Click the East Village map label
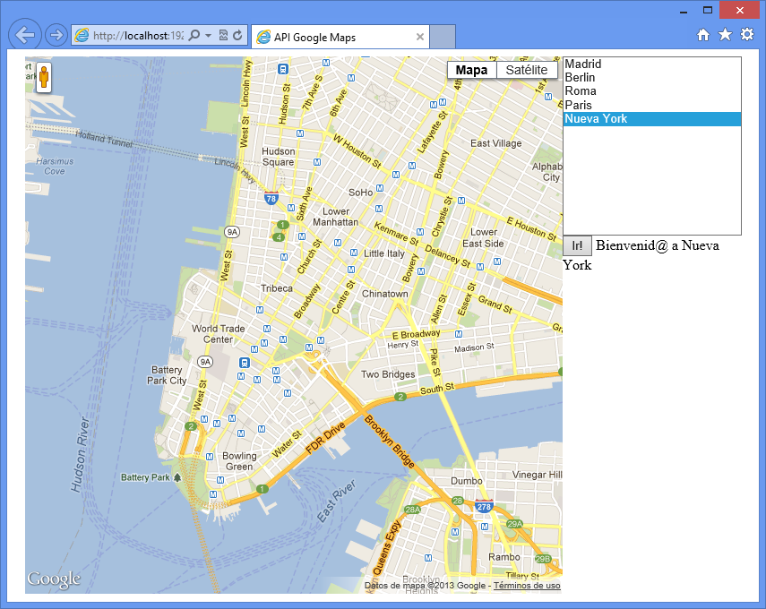Viewport: 766px width, 609px height. 495,143
